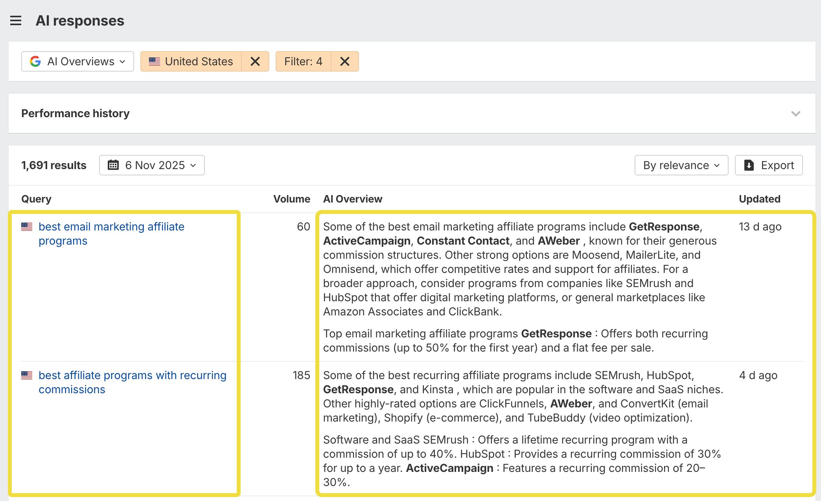Open the hamburger menu icon
The height and width of the screenshot is (501, 821).
click(x=16, y=20)
